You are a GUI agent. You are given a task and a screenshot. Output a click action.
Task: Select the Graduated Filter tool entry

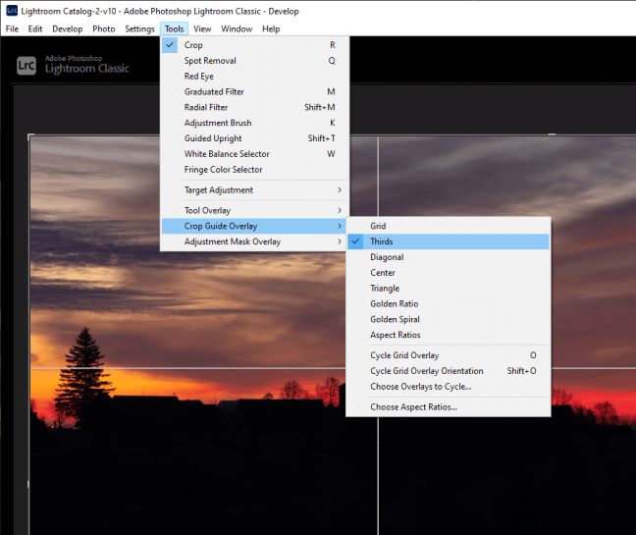tap(214, 92)
